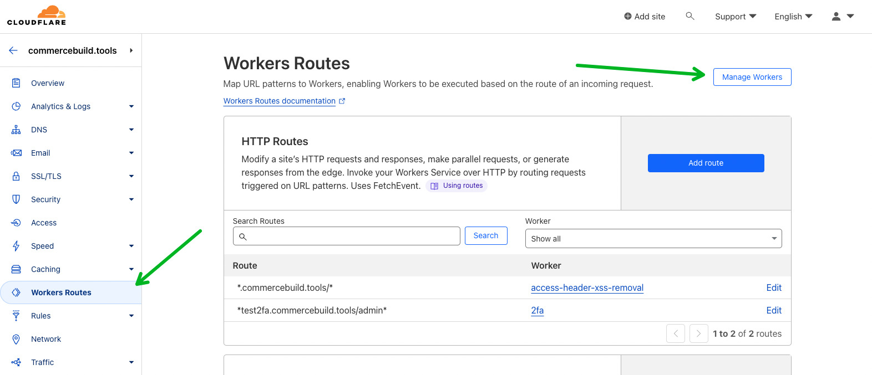
Task: Open the 2fa worker link
Action: 538,310
